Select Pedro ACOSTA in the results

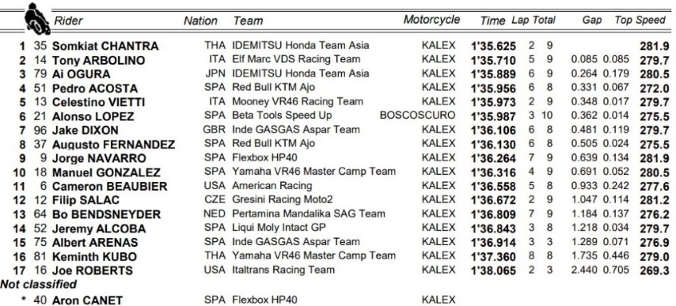[95, 89]
